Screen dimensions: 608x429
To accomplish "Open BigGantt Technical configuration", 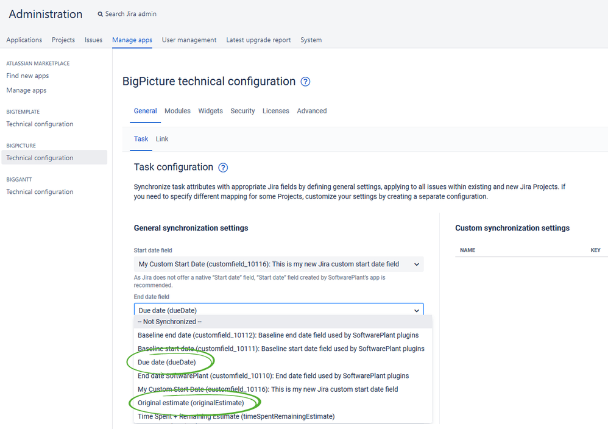I will (x=40, y=191).
